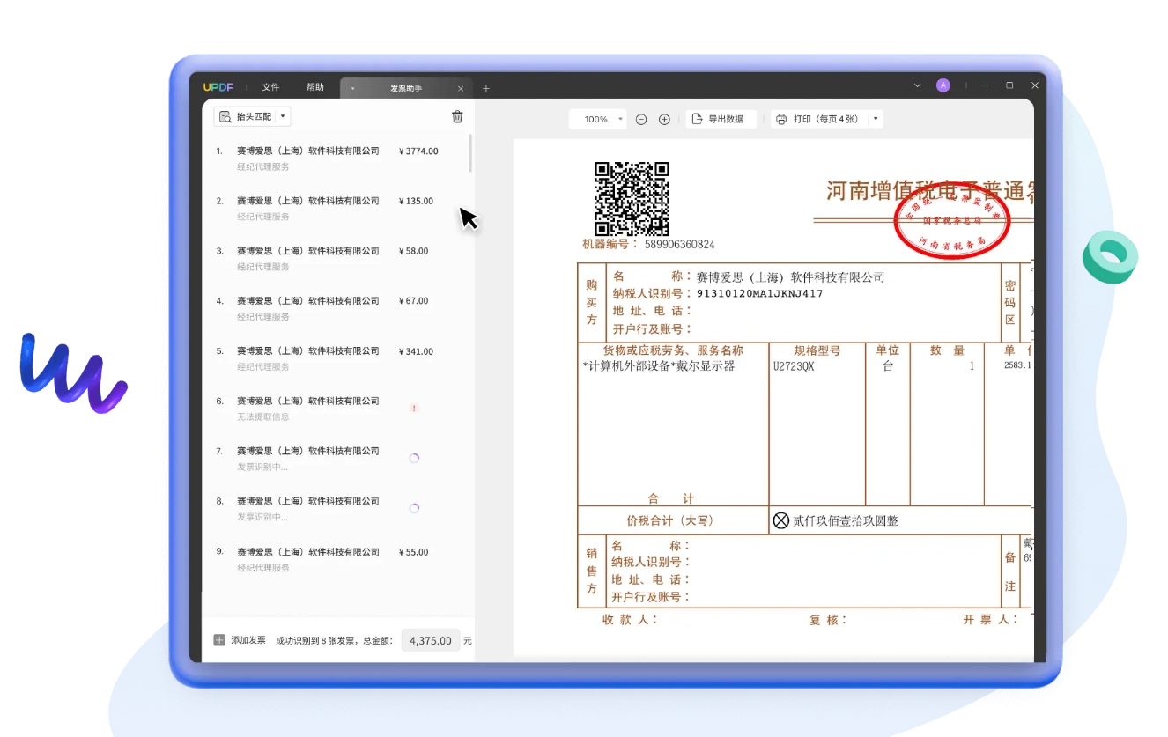This screenshot has width=1168, height=737.
Task: Expand the print options arrow after 打印
Action: click(x=876, y=119)
